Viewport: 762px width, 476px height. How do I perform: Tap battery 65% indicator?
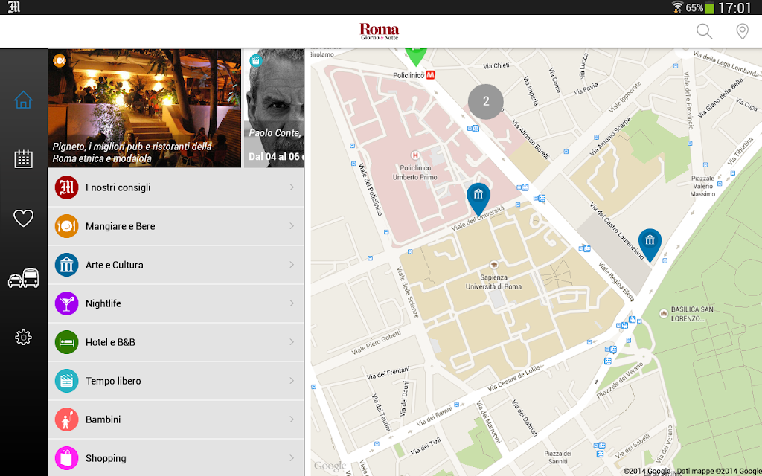700,7
